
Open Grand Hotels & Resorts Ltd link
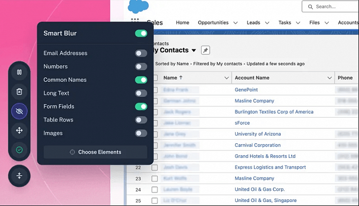(265, 156)
